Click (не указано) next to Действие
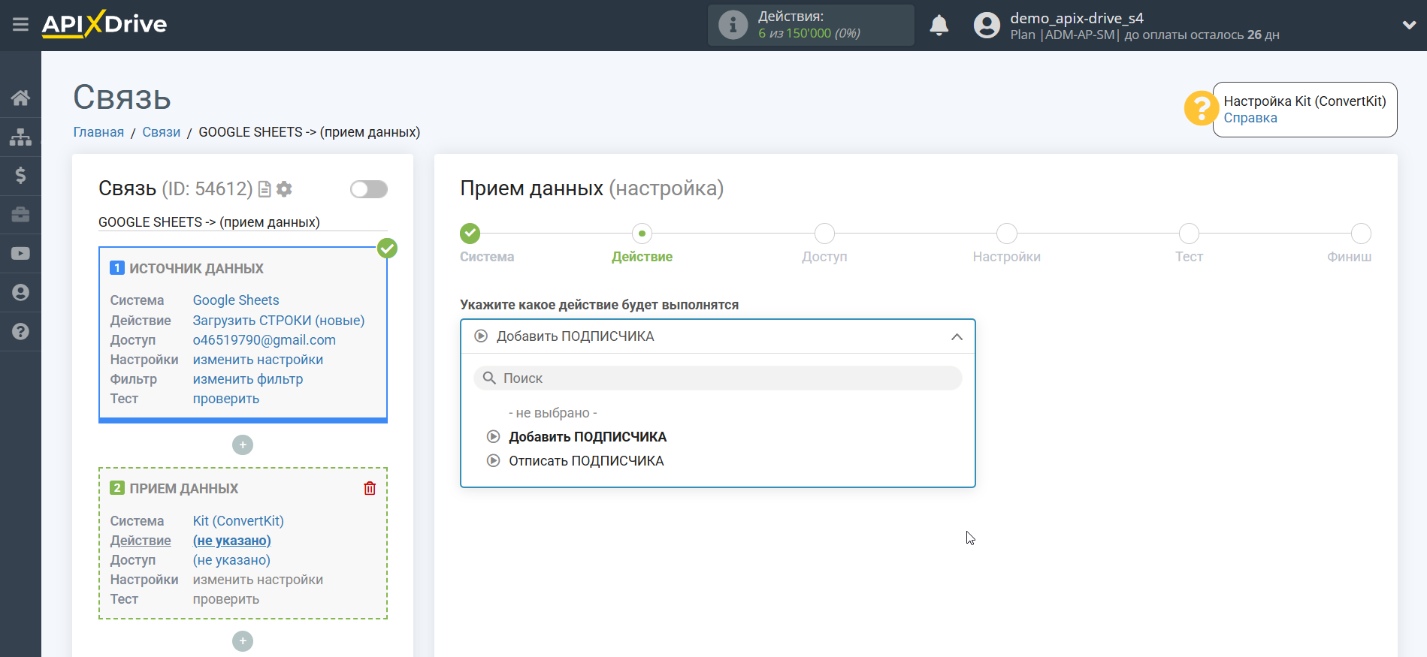The height and width of the screenshot is (657, 1427). tap(232, 541)
